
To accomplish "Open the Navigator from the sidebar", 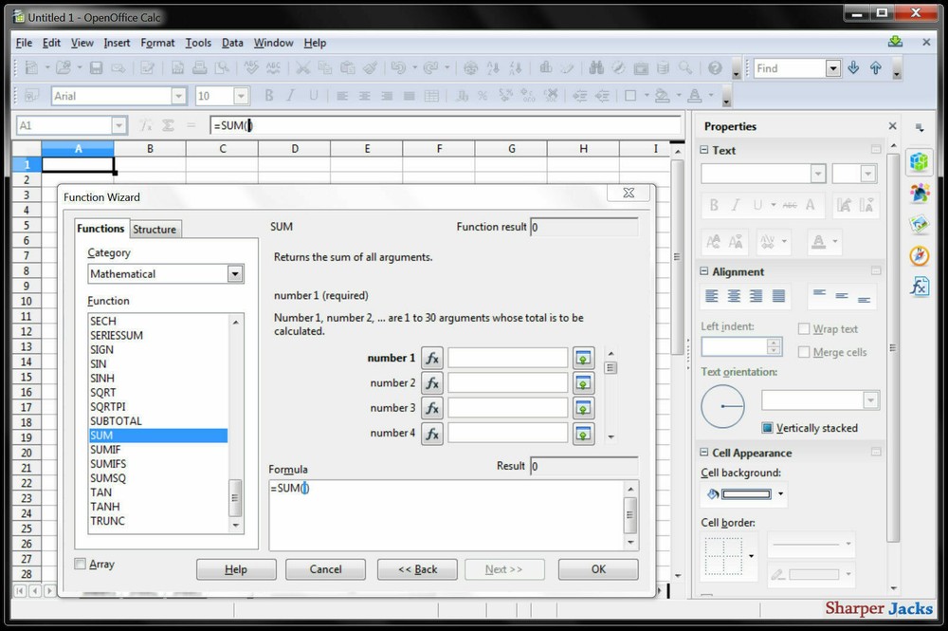I will pyautogui.click(x=919, y=254).
